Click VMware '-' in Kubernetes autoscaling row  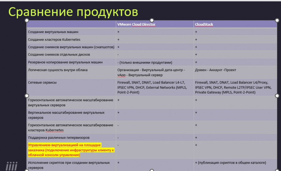point(118,125)
